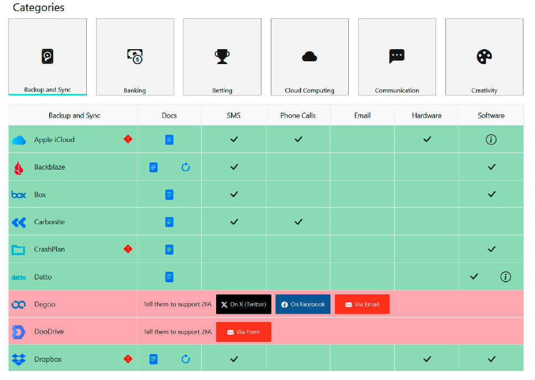Click the SMS checkmark for Apple iCloud
Image resolution: width=535 pixels, height=380 pixels.
click(x=234, y=139)
